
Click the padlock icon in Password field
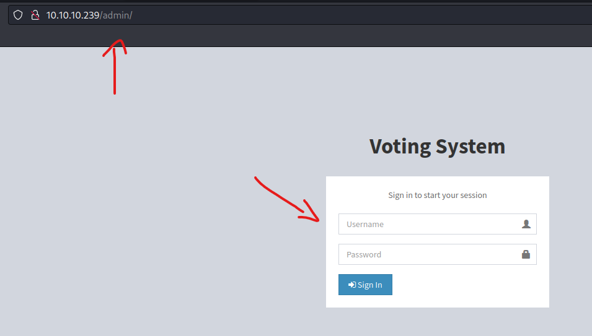(x=526, y=254)
